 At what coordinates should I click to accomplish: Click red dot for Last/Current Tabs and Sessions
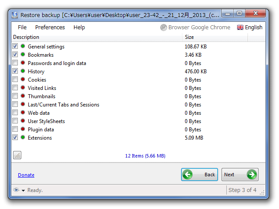click(23, 104)
